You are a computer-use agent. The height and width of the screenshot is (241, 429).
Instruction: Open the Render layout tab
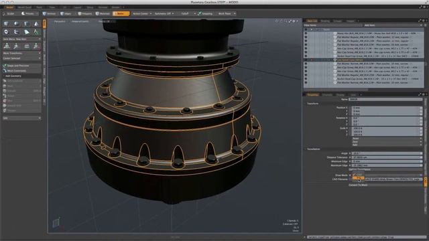pyautogui.click(x=115, y=7)
